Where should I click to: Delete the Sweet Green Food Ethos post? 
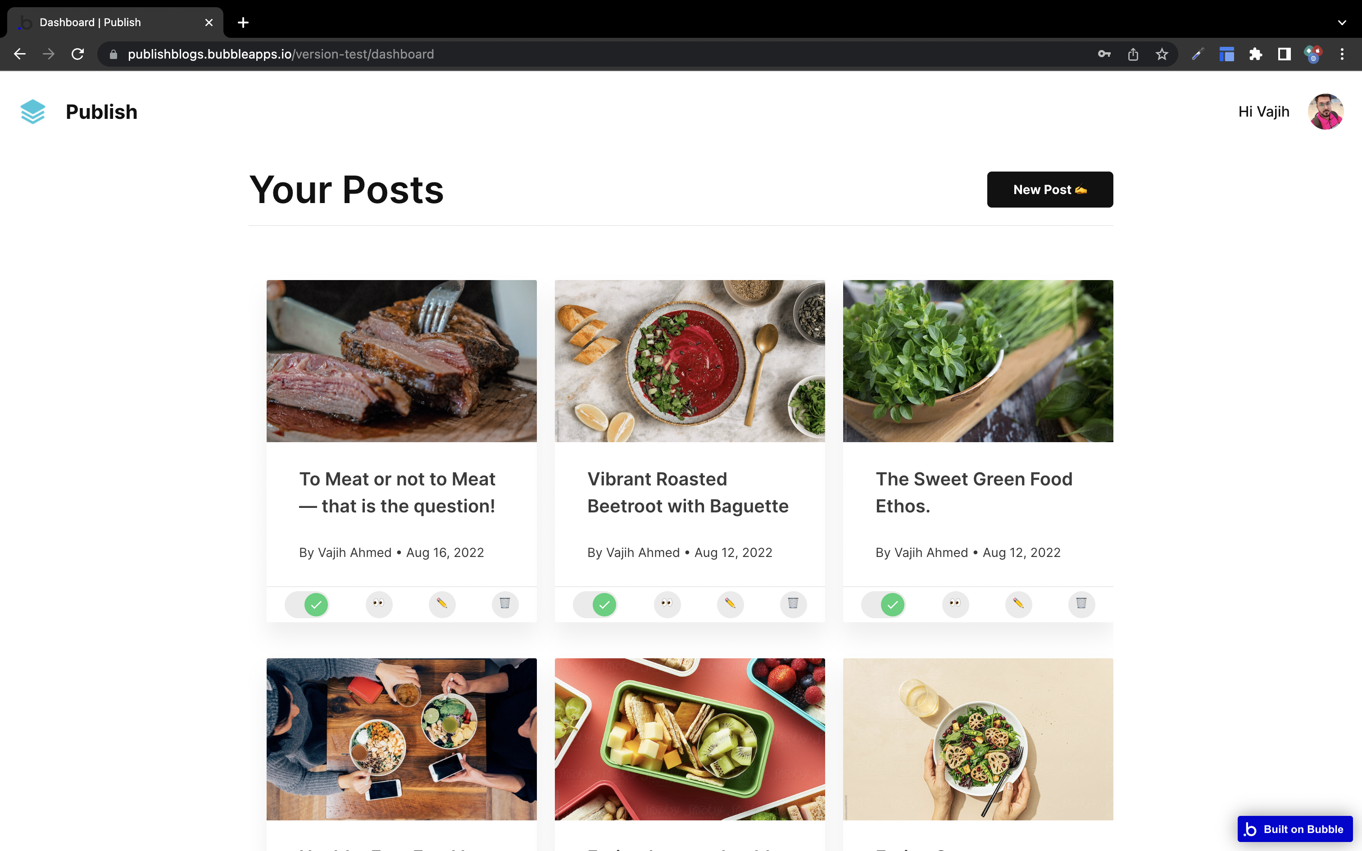coord(1081,604)
